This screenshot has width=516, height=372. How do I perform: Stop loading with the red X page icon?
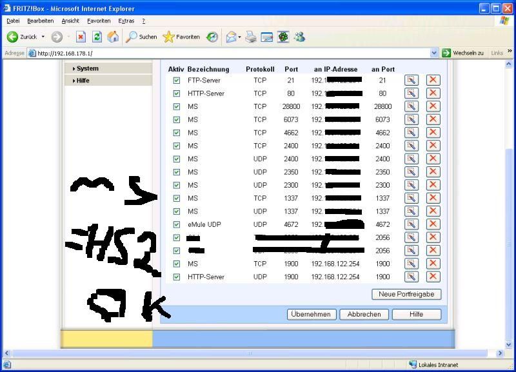[81, 37]
